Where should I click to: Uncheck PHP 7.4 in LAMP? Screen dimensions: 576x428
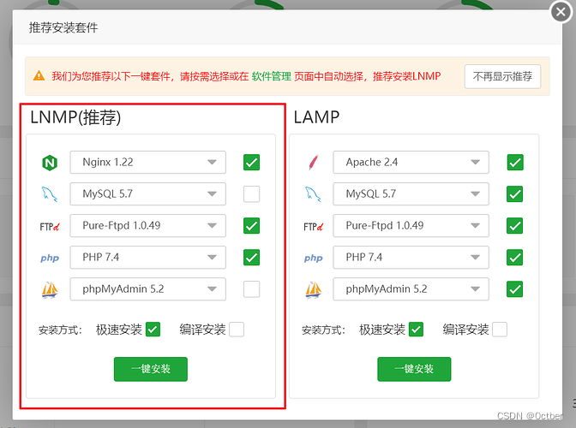[515, 258]
